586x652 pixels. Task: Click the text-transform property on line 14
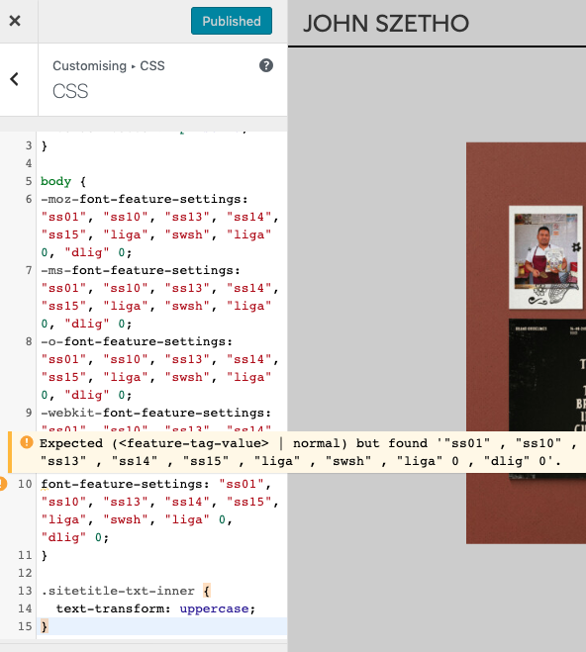pos(113,608)
